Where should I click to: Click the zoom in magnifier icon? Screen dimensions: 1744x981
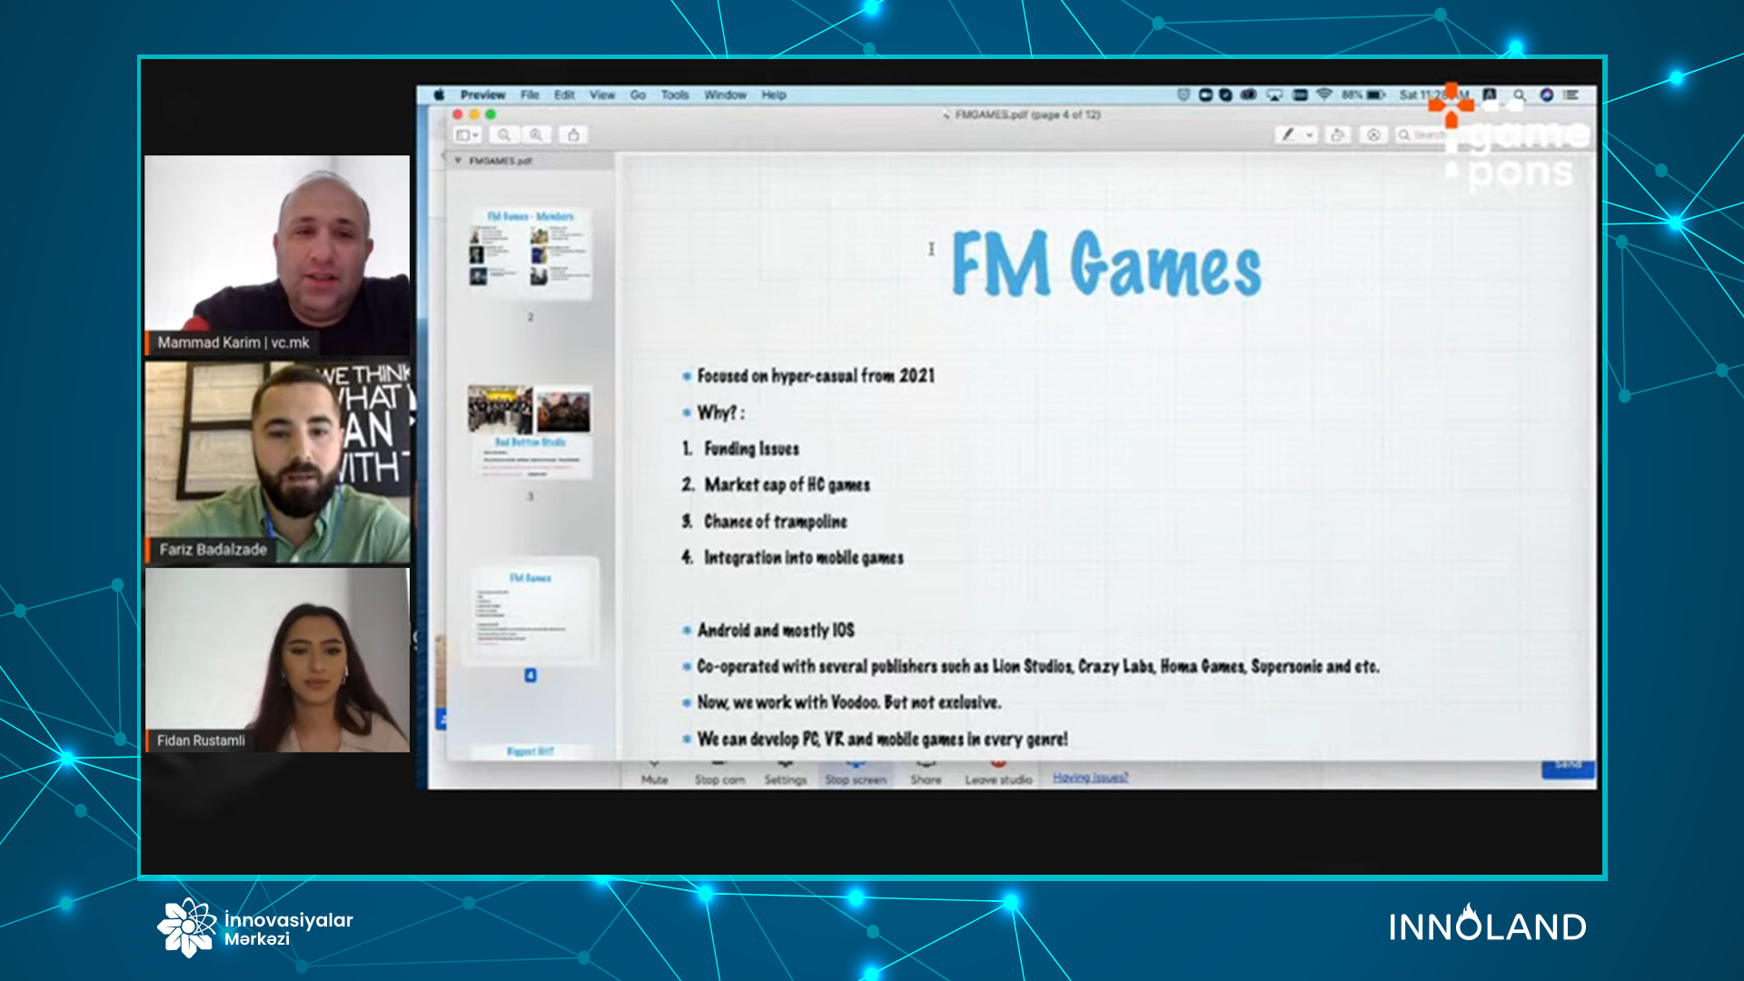pos(537,135)
